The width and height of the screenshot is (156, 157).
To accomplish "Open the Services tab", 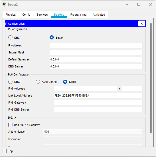I will 42,15.
